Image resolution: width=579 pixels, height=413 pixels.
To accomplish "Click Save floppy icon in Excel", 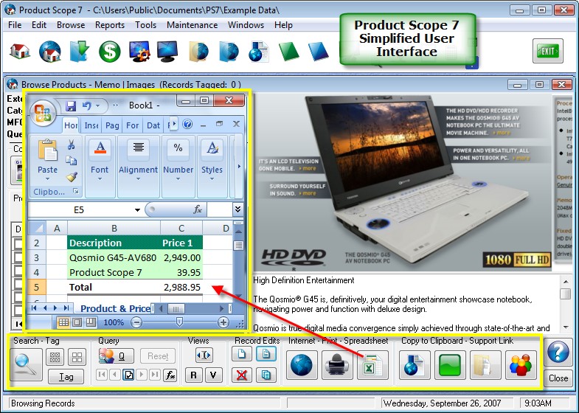I will [71, 106].
